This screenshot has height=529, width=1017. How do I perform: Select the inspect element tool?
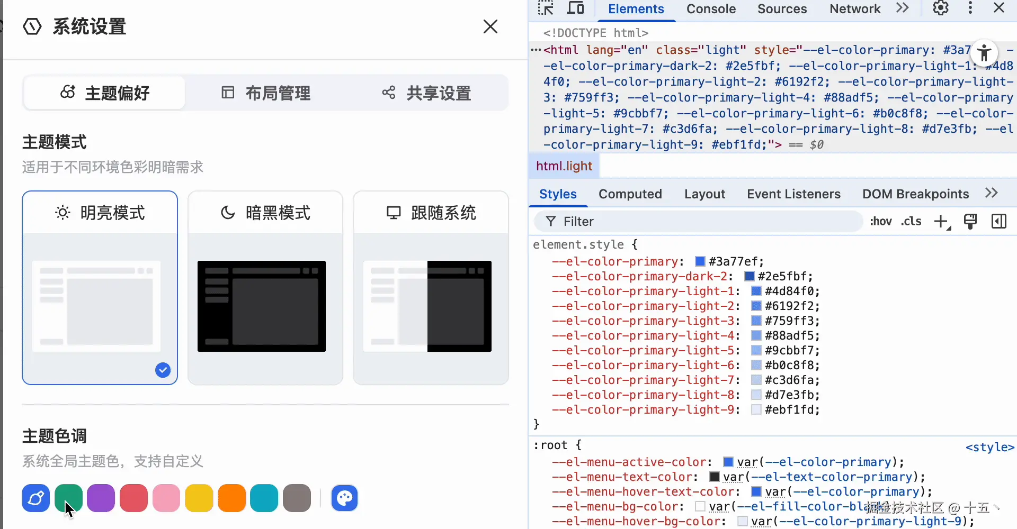point(546,8)
